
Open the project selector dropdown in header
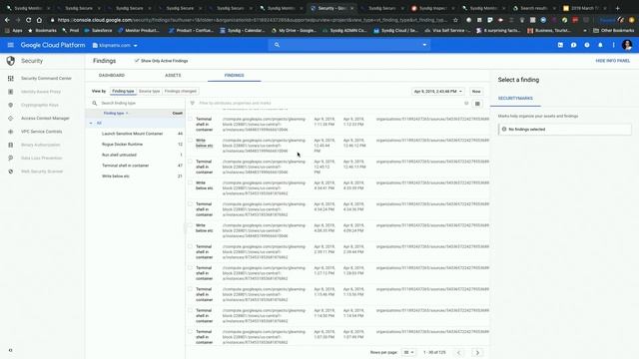point(115,45)
